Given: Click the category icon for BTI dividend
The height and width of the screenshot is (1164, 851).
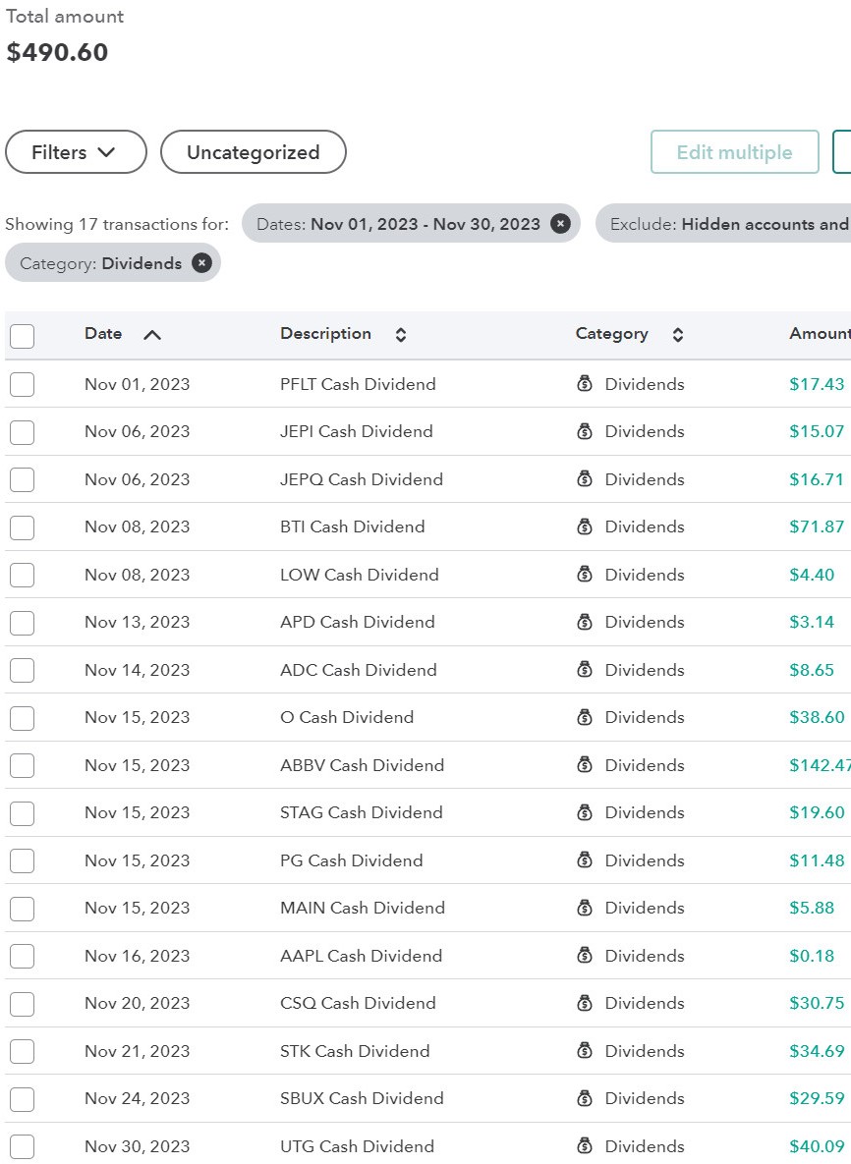Looking at the screenshot, I should [585, 527].
